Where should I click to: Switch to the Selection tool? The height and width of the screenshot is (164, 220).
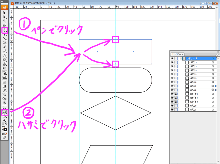tap(4, 12)
